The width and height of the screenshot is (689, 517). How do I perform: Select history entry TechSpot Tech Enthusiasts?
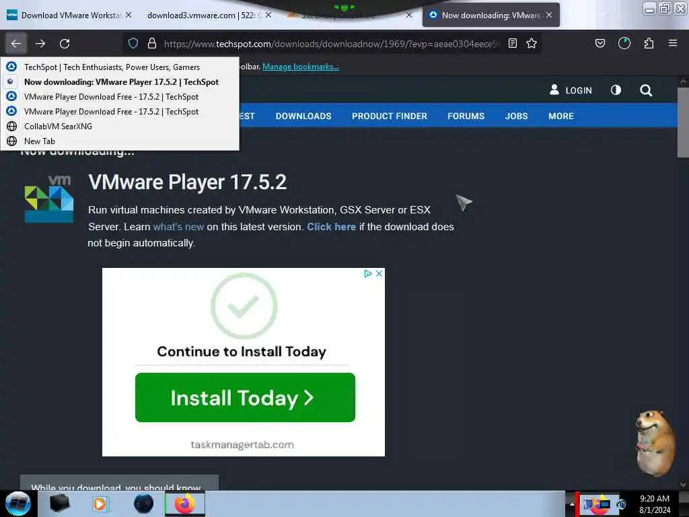120,67
